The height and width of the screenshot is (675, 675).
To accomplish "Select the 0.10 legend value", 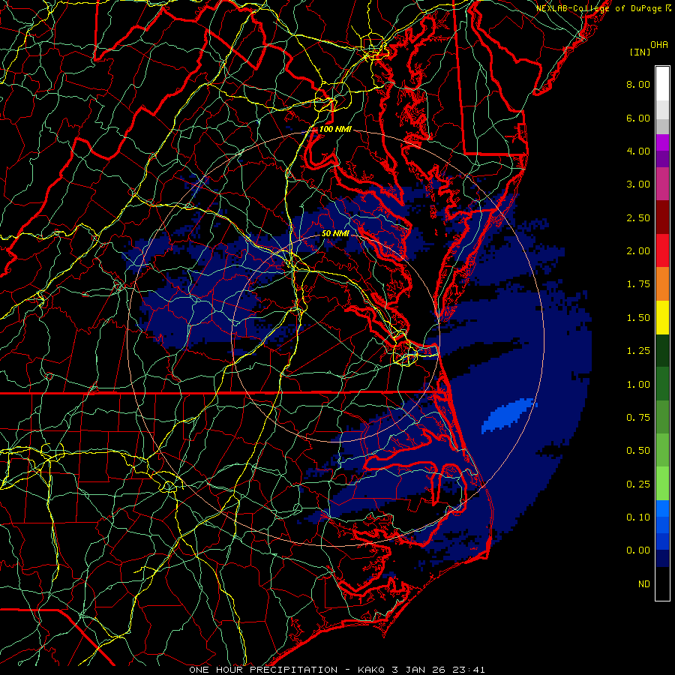I will [x=638, y=517].
